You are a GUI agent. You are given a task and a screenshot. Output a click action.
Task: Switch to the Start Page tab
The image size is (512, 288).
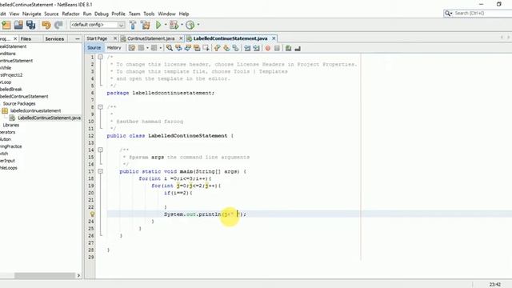[97, 38]
